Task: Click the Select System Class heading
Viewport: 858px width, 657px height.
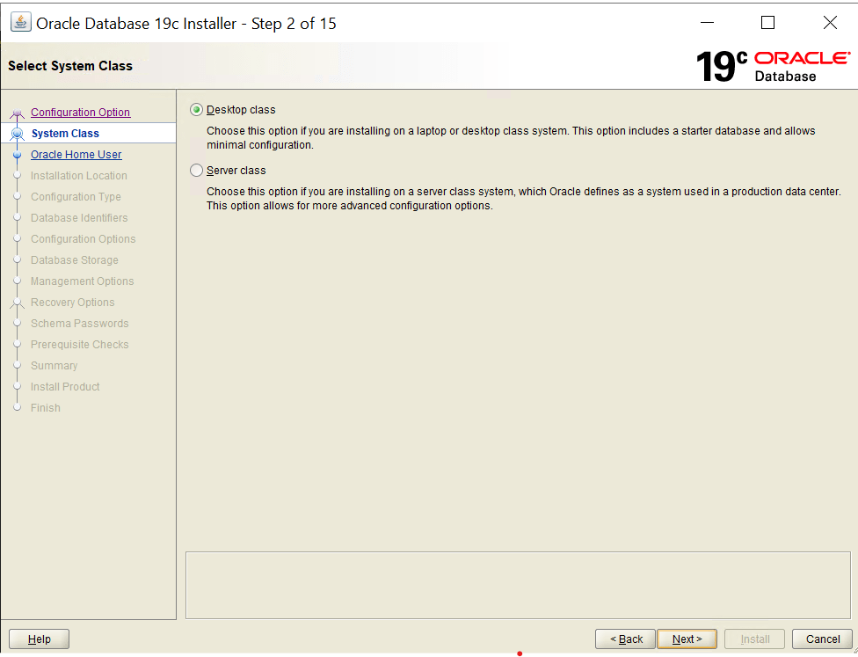Action: coord(70,66)
